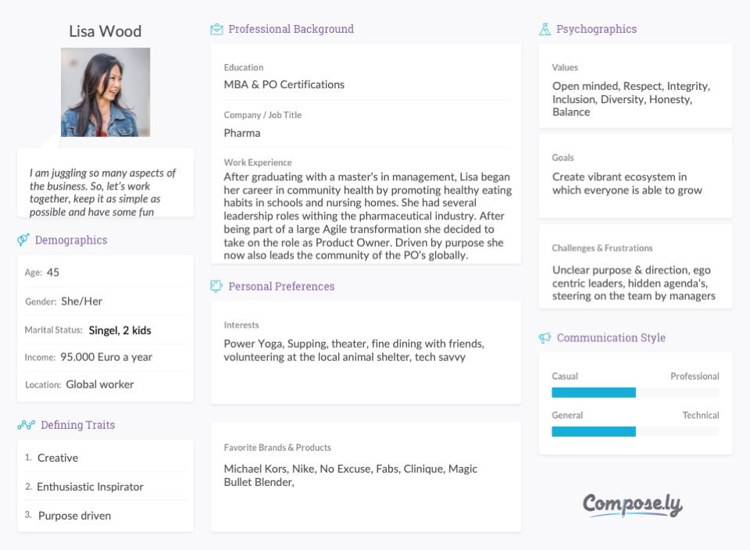Click the Professional Background briefcase icon
The height and width of the screenshot is (550, 750).
click(216, 29)
